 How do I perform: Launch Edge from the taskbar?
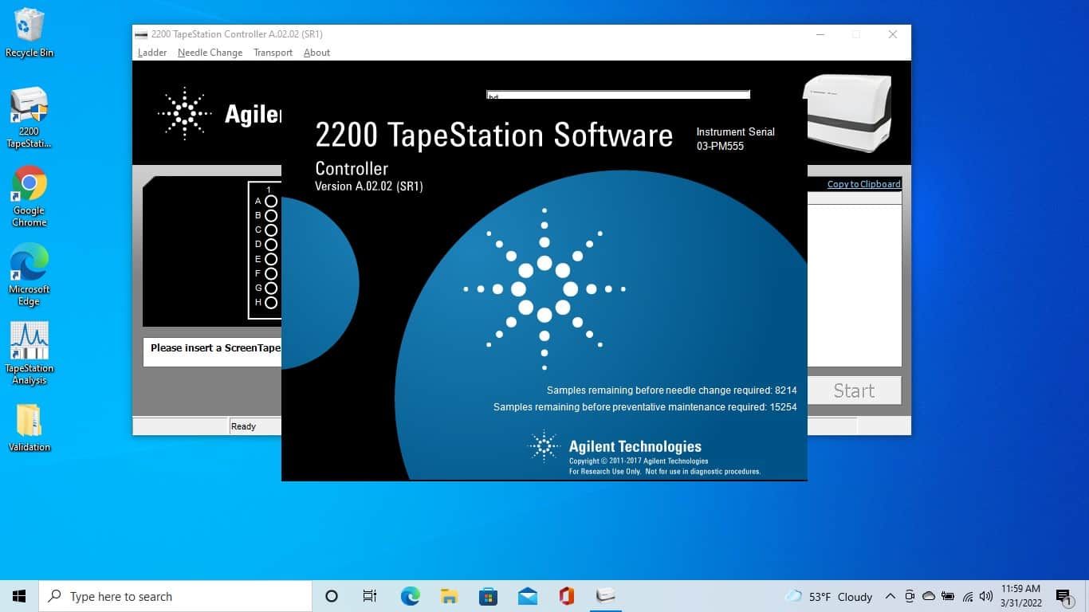(410, 596)
